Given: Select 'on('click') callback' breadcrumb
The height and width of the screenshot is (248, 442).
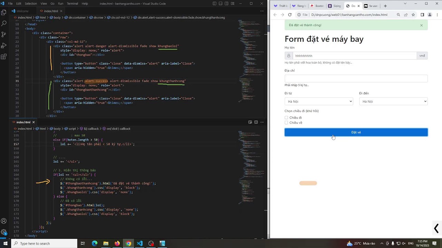Looking at the screenshot, I should [x=116, y=129].
